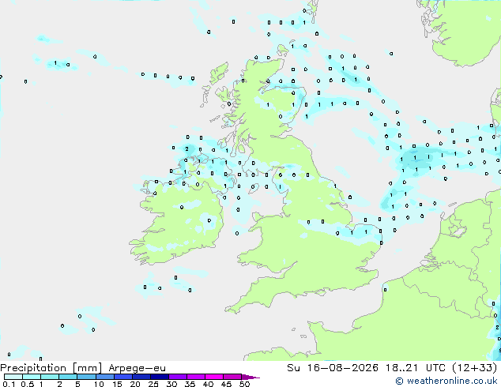Pick the 5 mm legend color swatch
This screenshot has height=387, width=501.
(x=87, y=377)
